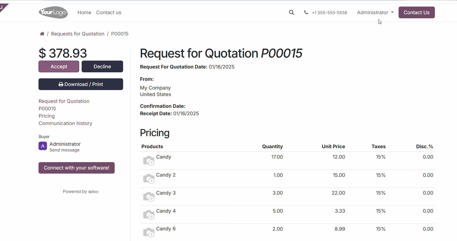Click the $ 378.93 total amount
This screenshot has height=241, width=457.
63,53
